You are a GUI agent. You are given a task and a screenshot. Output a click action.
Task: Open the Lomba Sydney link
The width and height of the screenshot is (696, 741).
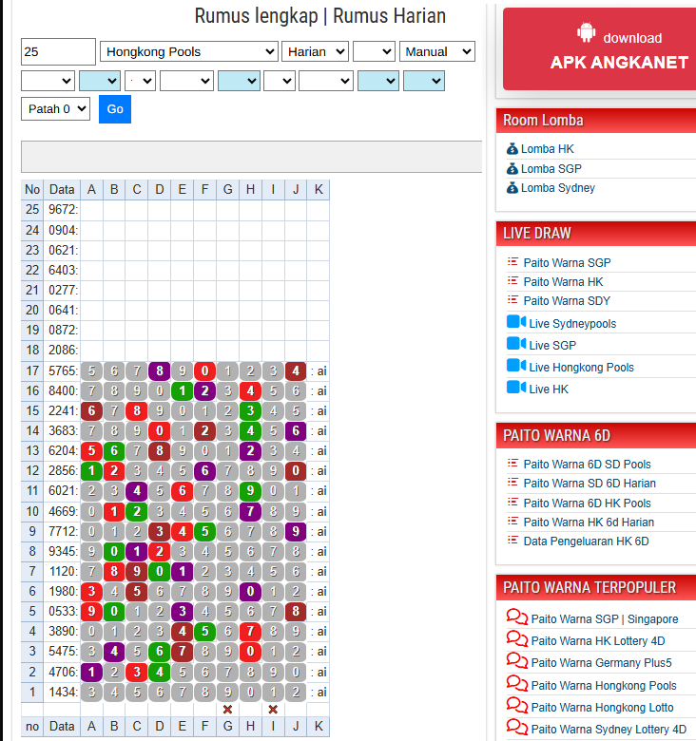557,188
